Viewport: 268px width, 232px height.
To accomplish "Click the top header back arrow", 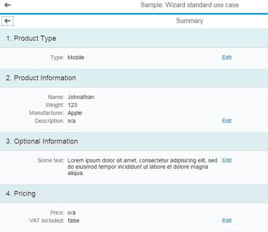I will click(7, 5).
